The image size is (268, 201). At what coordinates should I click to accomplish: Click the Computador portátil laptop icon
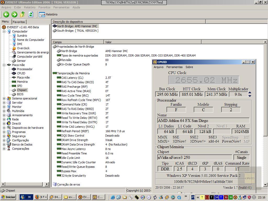click(x=14, y=57)
